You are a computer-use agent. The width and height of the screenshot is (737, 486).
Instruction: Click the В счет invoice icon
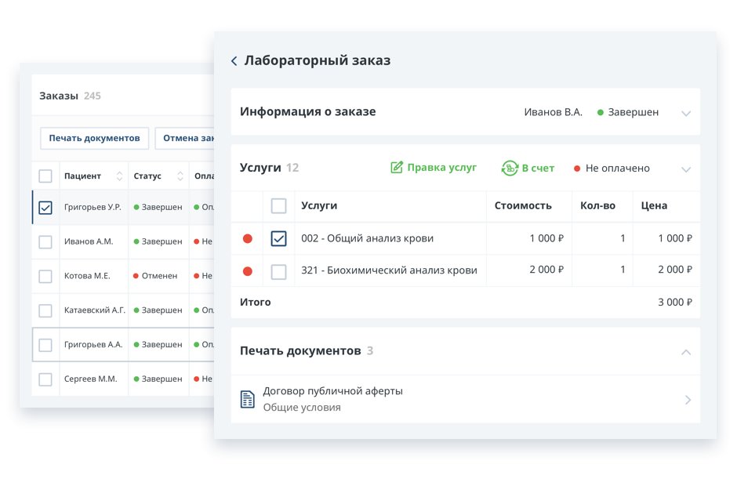click(x=510, y=168)
